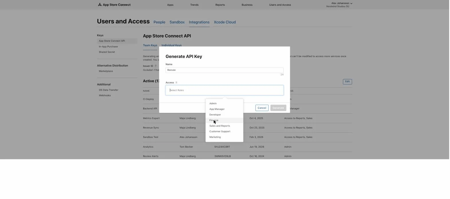Switch to the Sandbox tab
The width and height of the screenshot is (450, 199).
(x=177, y=22)
